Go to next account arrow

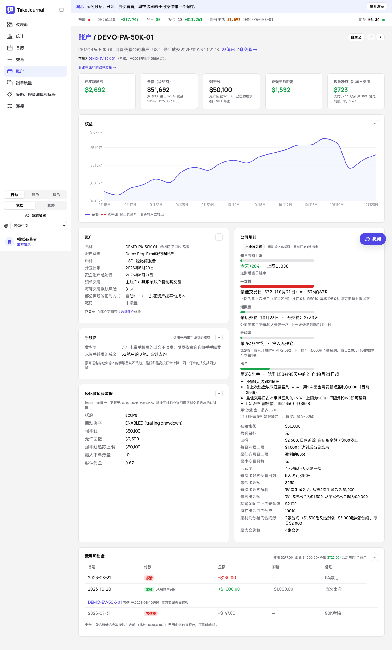(x=380, y=37)
